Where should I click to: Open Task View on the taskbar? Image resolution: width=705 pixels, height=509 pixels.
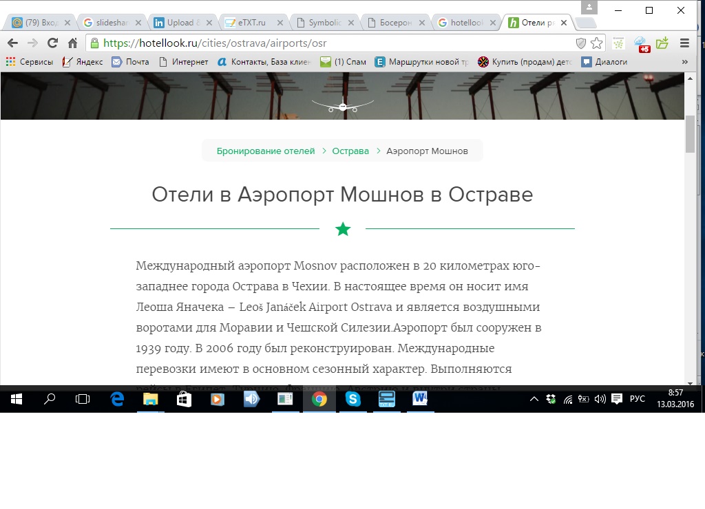[x=83, y=399]
